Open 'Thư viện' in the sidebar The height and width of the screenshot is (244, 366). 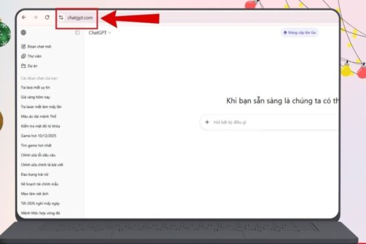click(33, 56)
